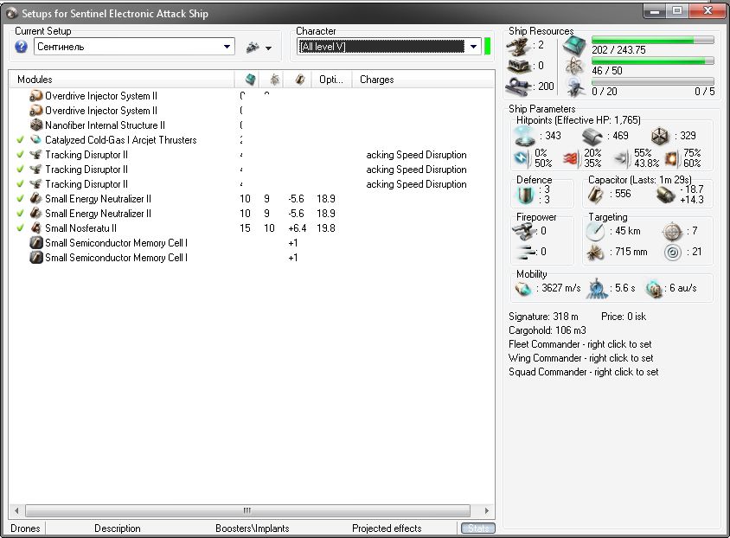730x538 pixels.
Task: Click the armor hitpoints icon
Action: 592,136
